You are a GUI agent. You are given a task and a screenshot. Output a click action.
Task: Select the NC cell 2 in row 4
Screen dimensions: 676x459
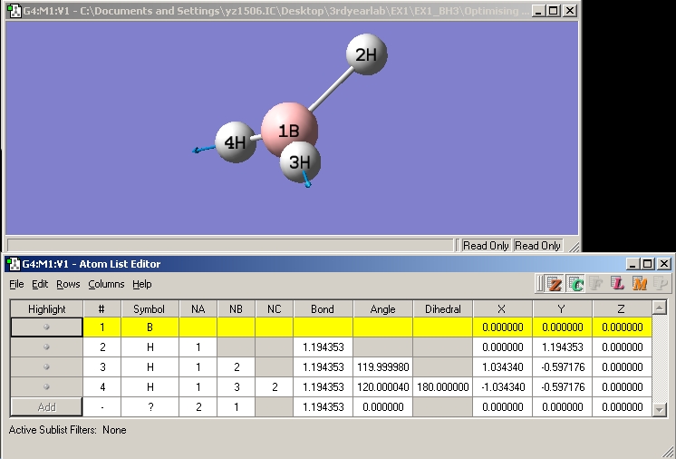pyautogui.click(x=275, y=387)
